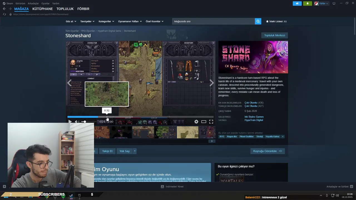Screen dimensions: 356x200
Task: Switch to the TOPLULUK tab
Action: click(x=65, y=9)
